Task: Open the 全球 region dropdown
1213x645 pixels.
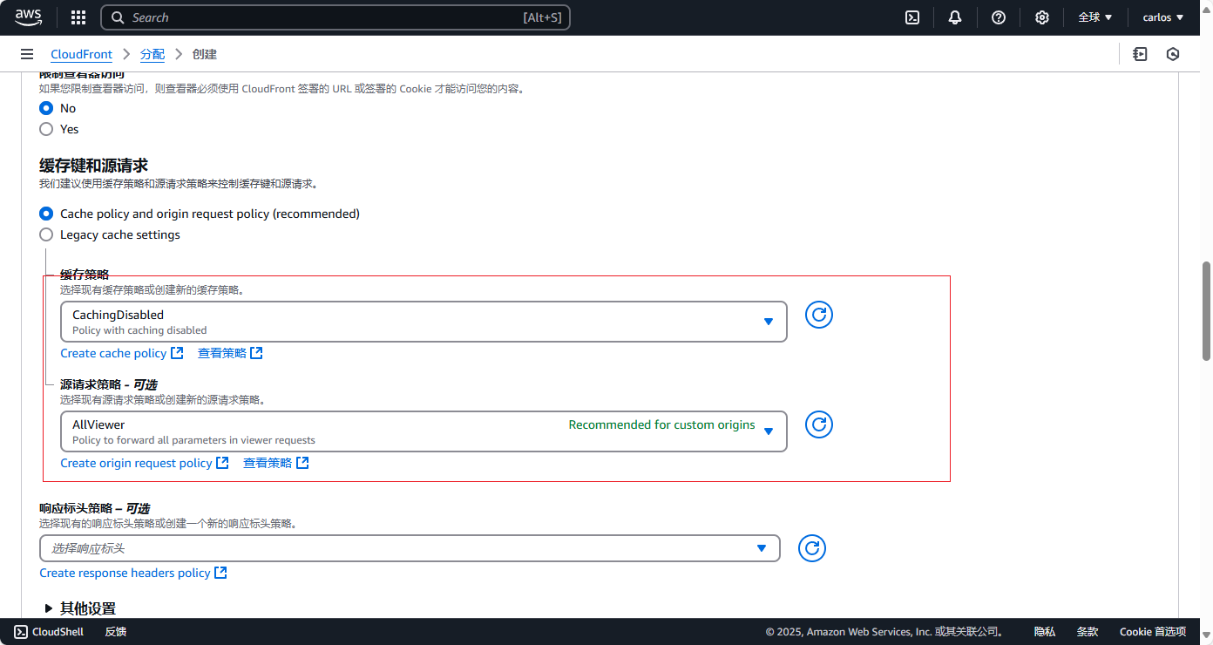Action: point(1095,17)
